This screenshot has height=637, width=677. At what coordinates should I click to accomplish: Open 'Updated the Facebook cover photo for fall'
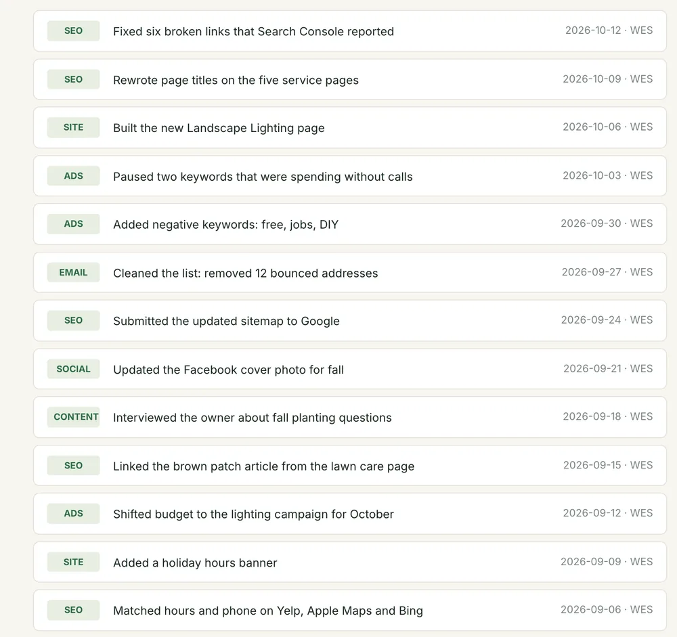(x=228, y=370)
